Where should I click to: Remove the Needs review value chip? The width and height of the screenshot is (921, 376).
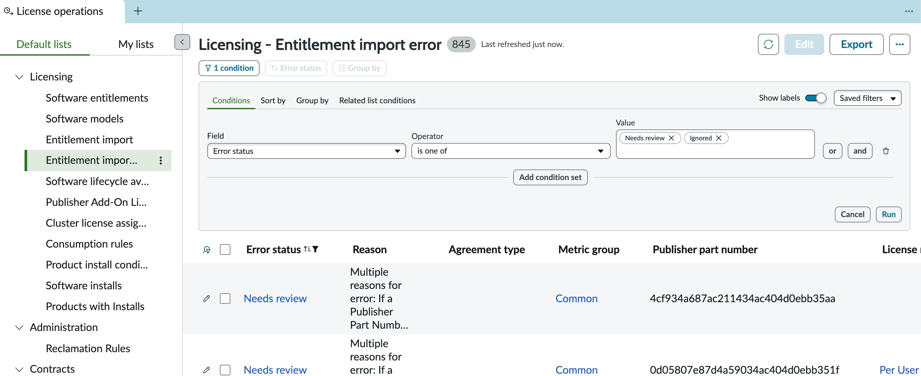671,138
